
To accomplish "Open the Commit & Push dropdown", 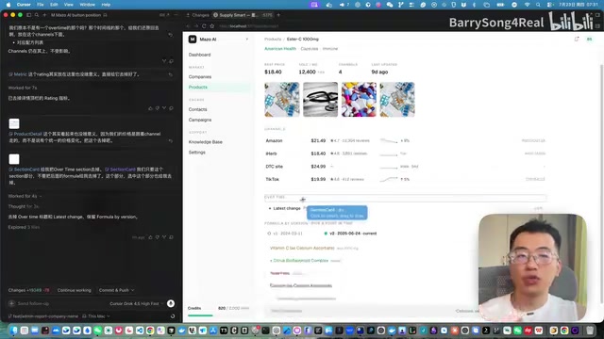I will click(117, 290).
